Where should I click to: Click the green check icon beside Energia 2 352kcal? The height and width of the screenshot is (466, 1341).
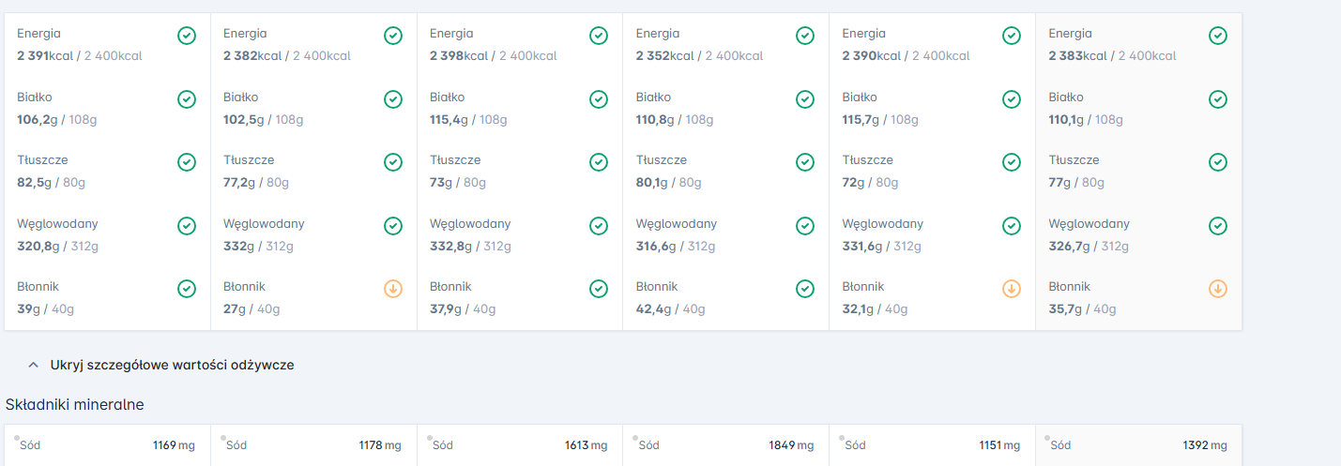805,36
